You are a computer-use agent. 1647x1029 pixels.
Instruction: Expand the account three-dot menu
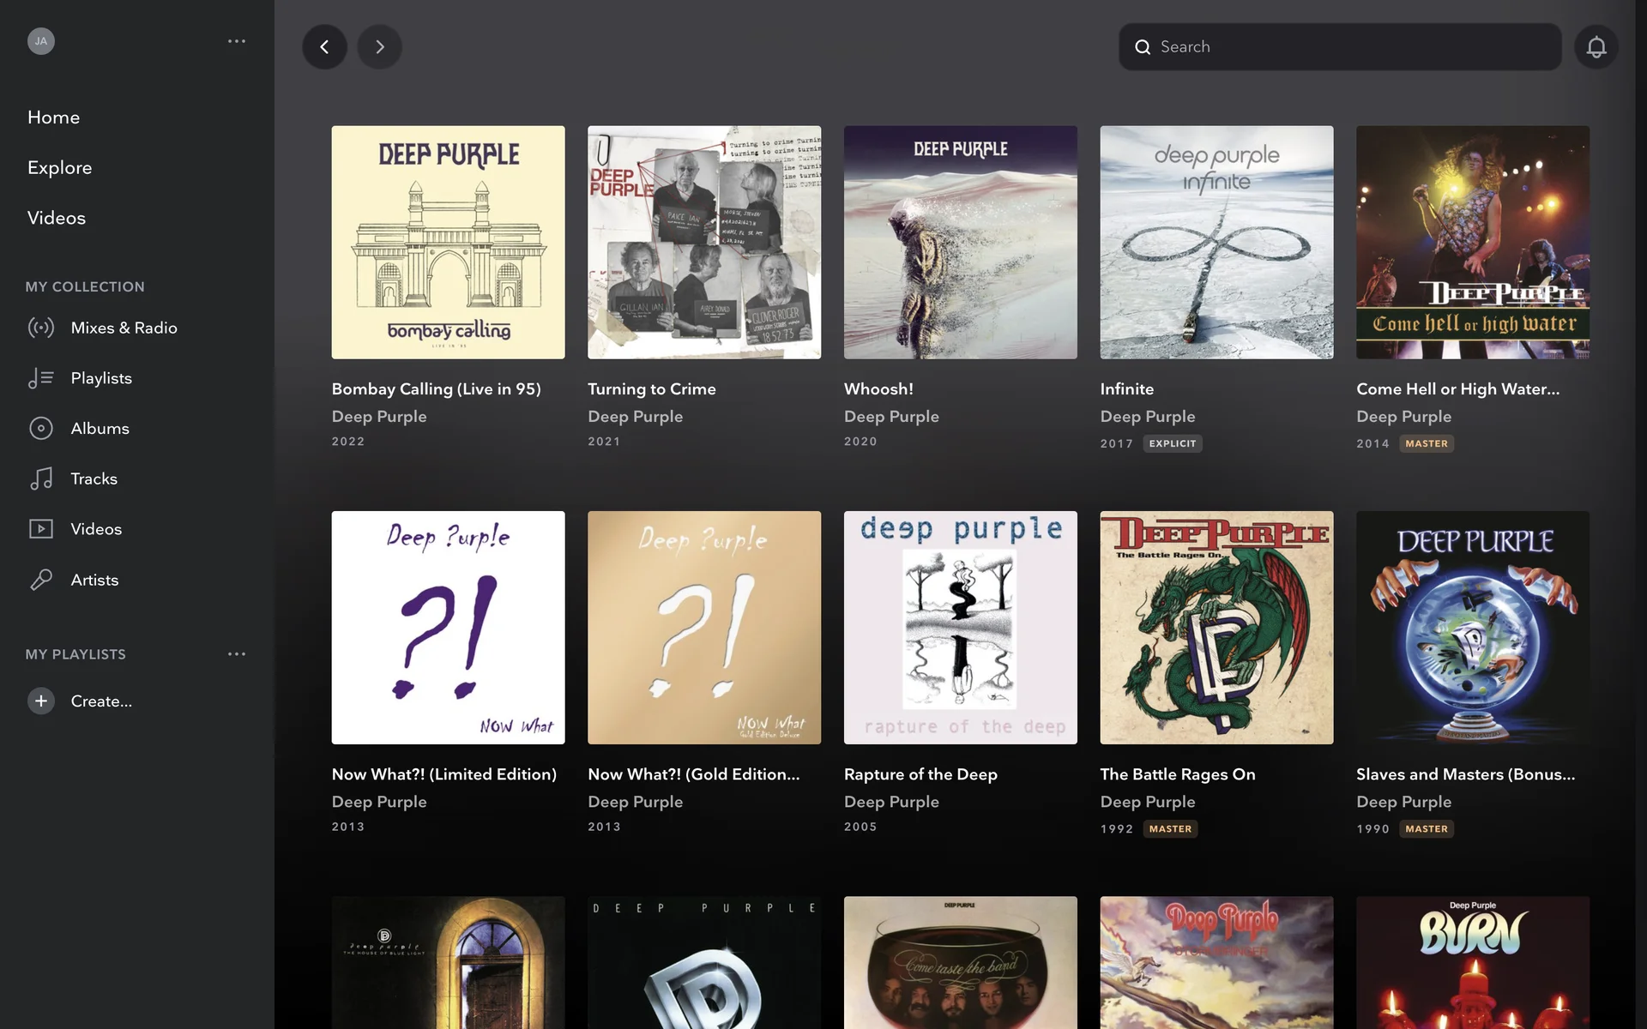tap(237, 41)
